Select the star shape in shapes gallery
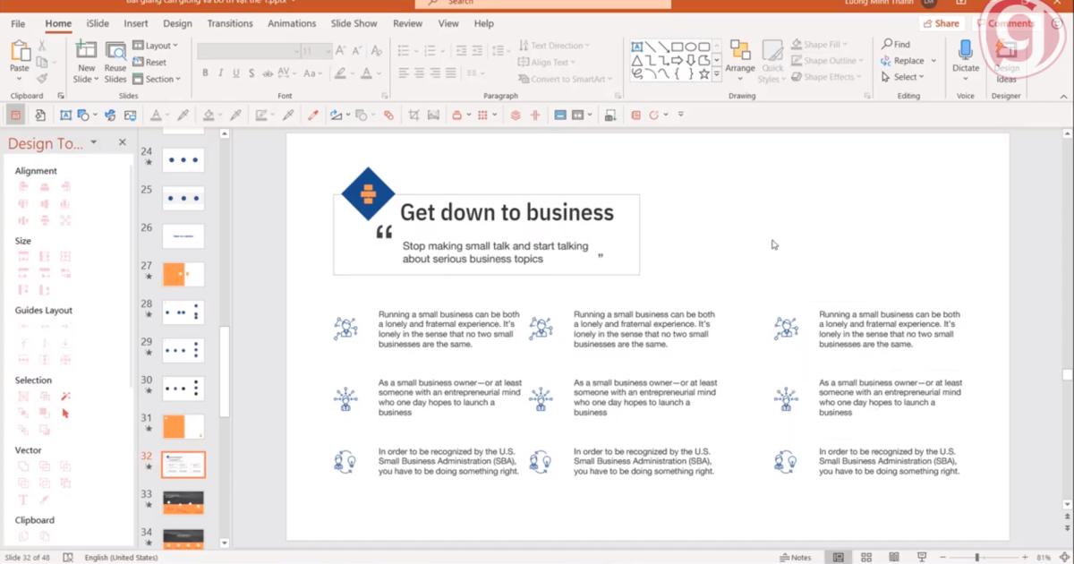 [704, 74]
